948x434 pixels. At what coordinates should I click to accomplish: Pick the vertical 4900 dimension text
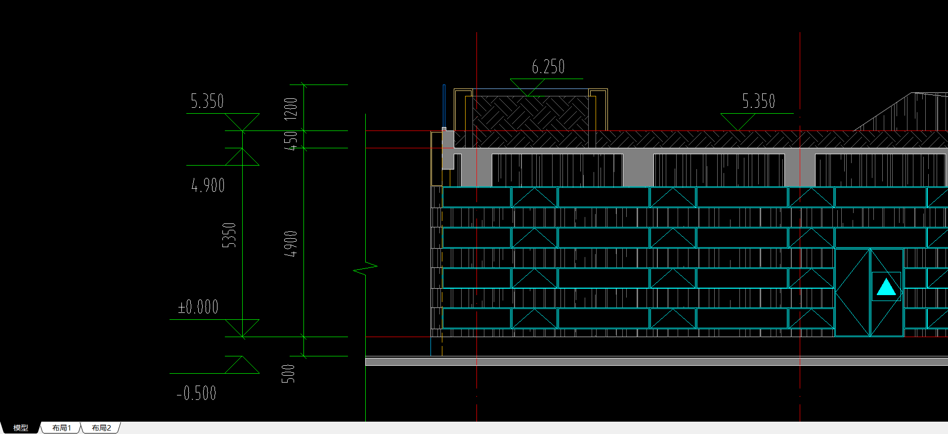click(x=291, y=244)
